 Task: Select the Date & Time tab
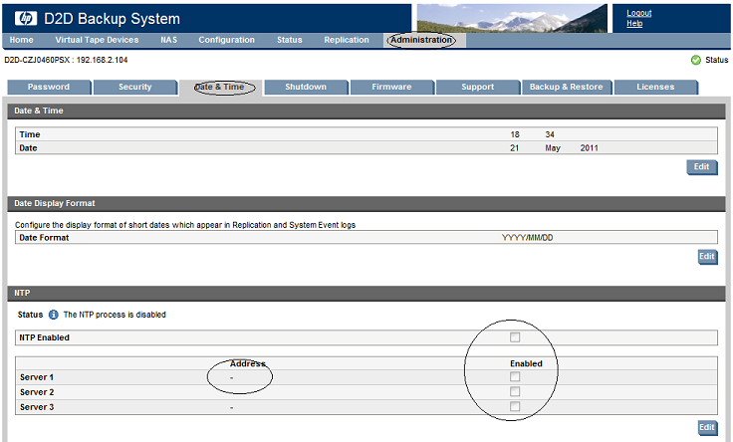pos(221,88)
